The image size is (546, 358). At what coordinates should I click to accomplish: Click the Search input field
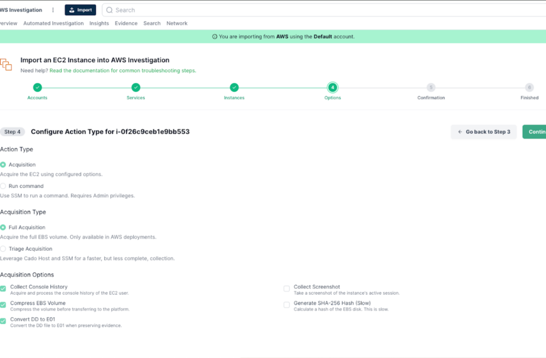point(324,10)
